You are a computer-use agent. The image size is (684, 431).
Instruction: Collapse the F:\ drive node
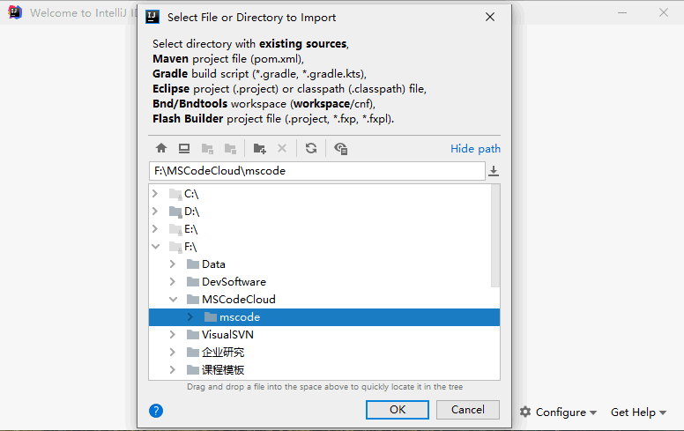pyautogui.click(x=155, y=247)
